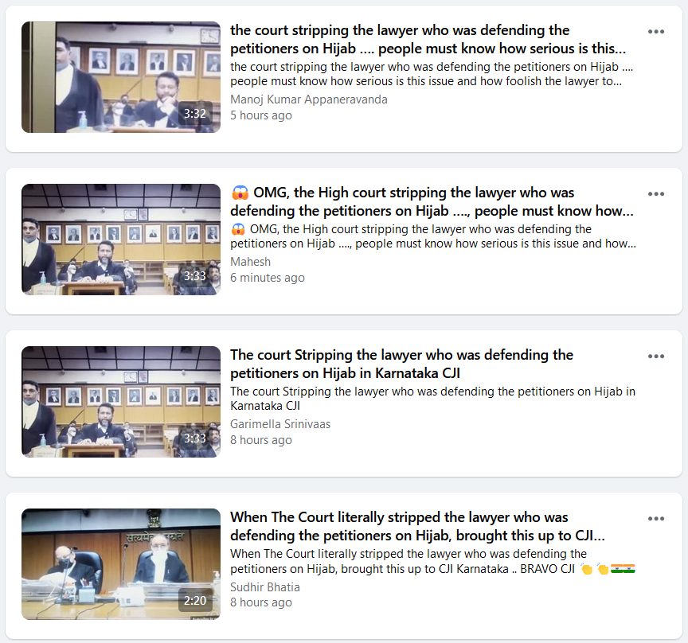
Task: Visit Sudhir Bhatia's profile link
Action: point(265,586)
